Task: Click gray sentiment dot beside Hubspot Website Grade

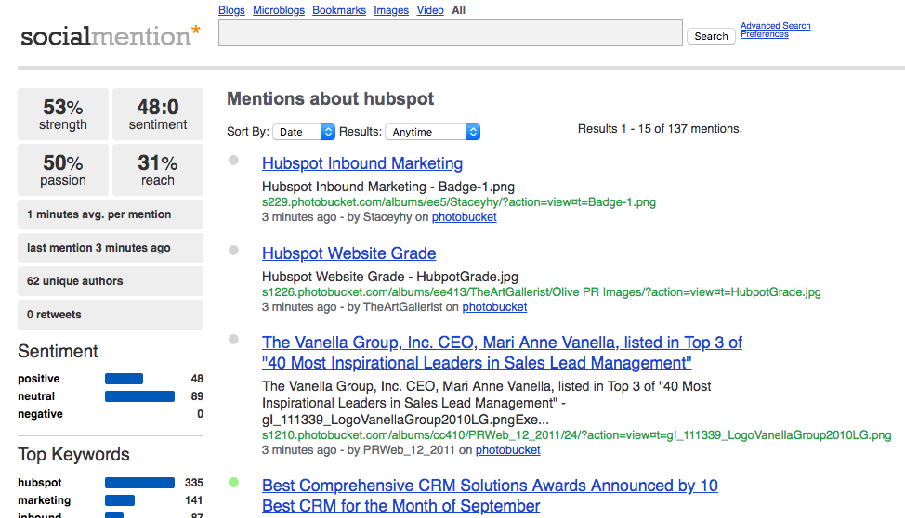Action: pyautogui.click(x=233, y=250)
